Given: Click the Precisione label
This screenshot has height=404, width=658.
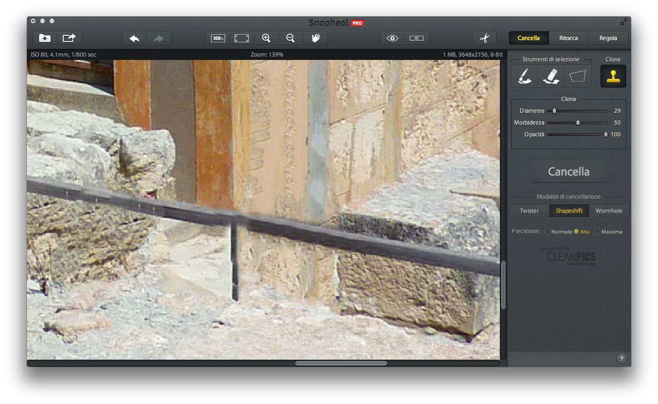Looking at the screenshot, I should pos(526,231).
